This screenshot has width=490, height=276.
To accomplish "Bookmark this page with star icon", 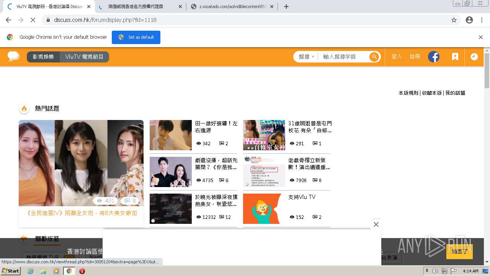I will [454, 20].
